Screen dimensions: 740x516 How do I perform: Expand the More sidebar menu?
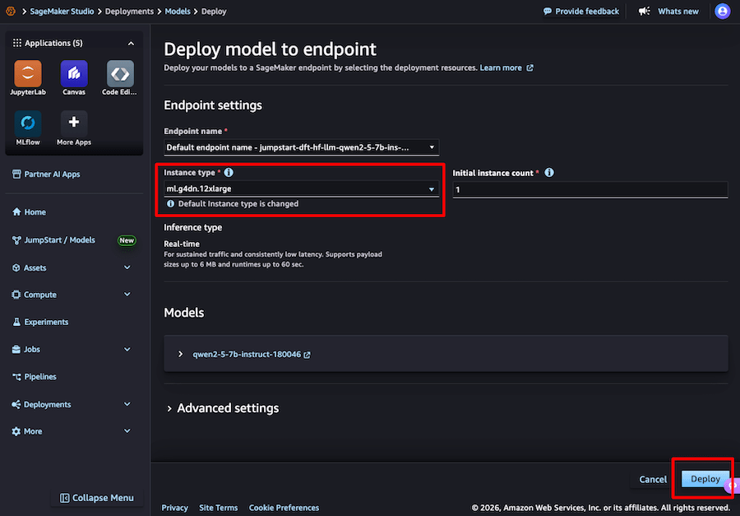(127, 431)
